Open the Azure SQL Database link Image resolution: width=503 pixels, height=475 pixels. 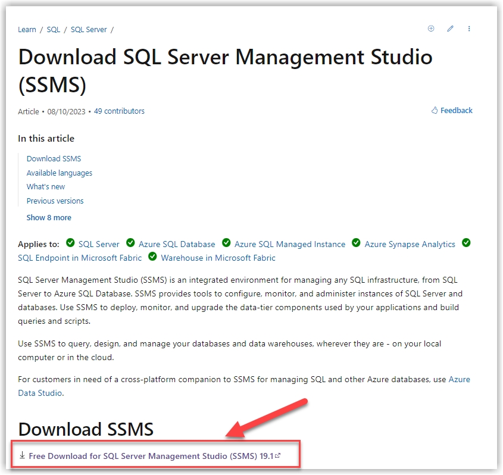177,245
